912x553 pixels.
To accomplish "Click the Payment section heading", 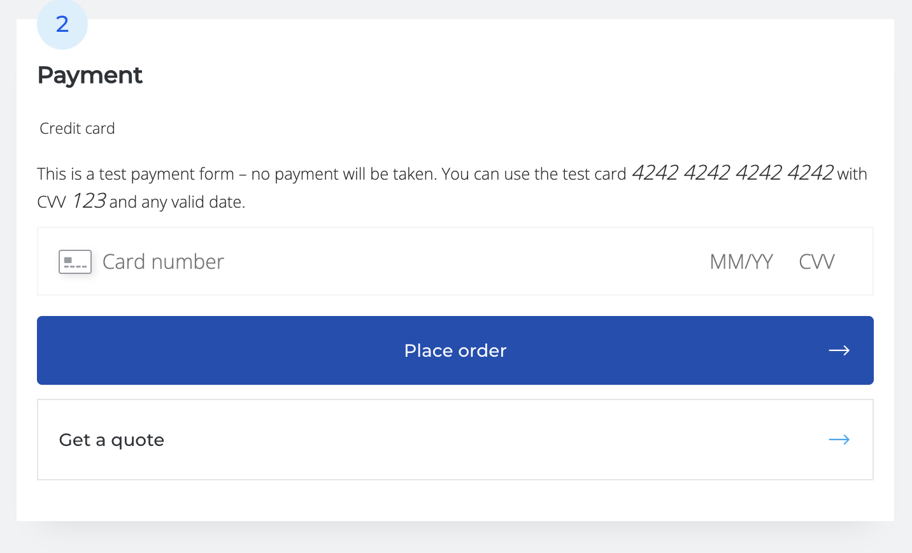I will click(90, 75).
